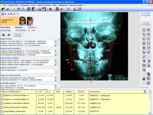Select the arrow pointer tool in the palette
This screenshot has height=115, width=153.
point(144,30)
